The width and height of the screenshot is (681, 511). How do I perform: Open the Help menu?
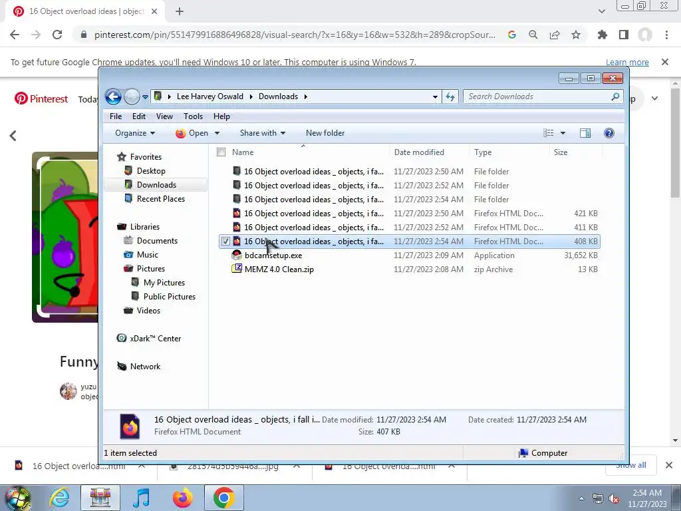tap(221, 116)
